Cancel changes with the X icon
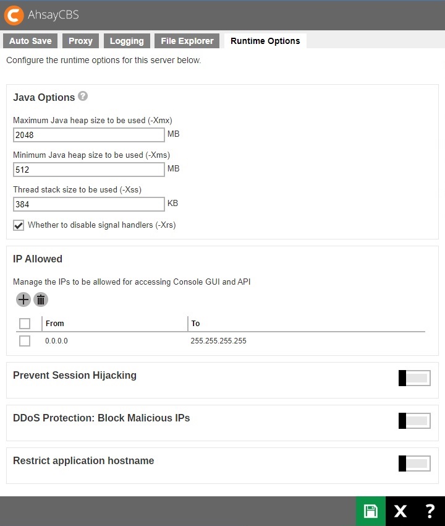The height and width of the screenshot is (526, 445). 400,511
